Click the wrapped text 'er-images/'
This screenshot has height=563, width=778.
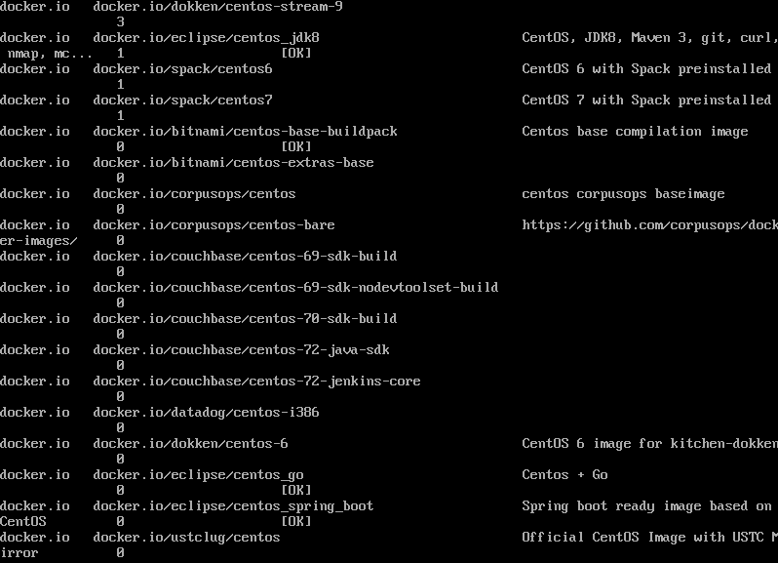pos(39,241)
